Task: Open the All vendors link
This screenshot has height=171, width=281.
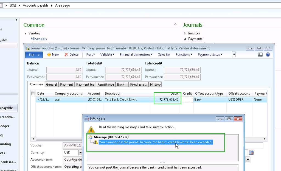Action: [x=39, y=39]
